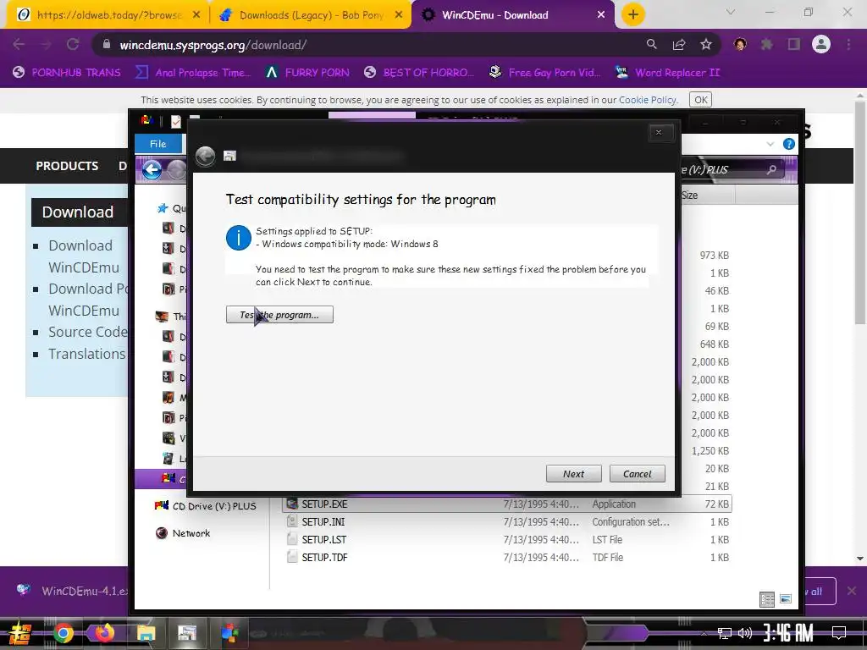The height and width of the screenshot is (650, 867).
Task: Expand the Explorer ribbon chevron
Action: [770, 144]
